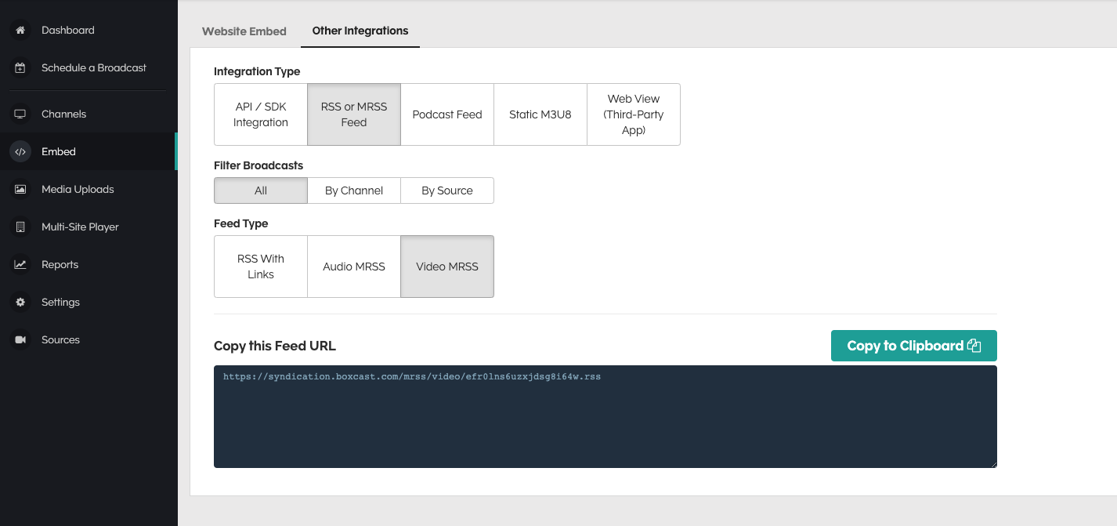Filter broadcasts By Source
The width and height of the screenshot is (1117, 526).
pos(447,190)
